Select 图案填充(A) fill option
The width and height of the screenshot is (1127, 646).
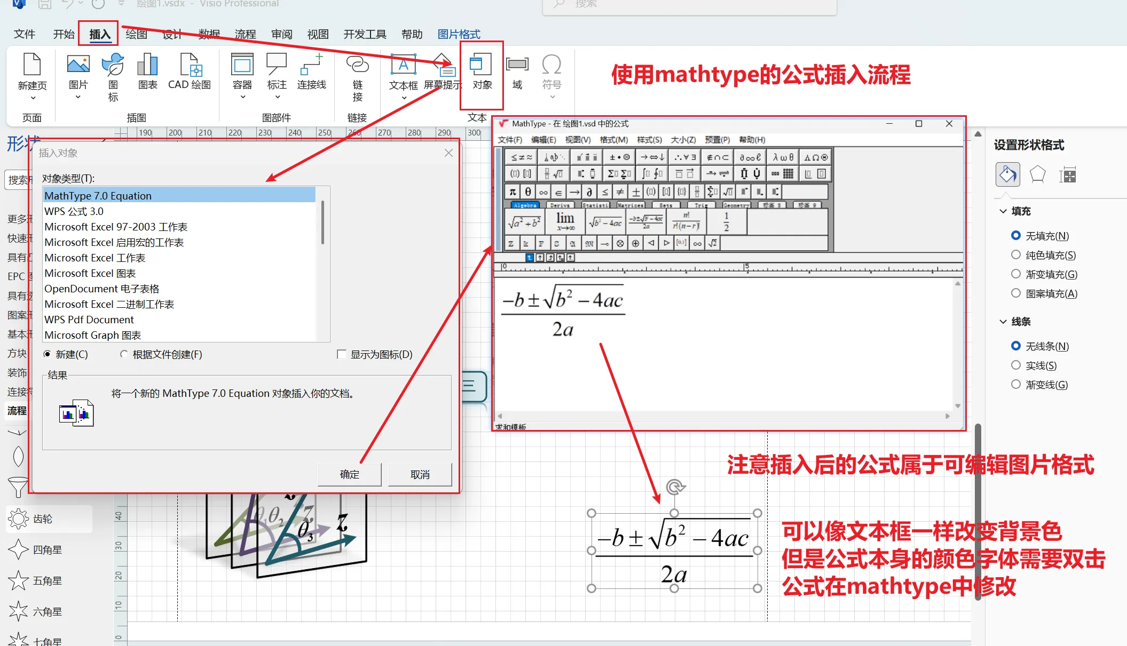click(x=1016, y=293)
